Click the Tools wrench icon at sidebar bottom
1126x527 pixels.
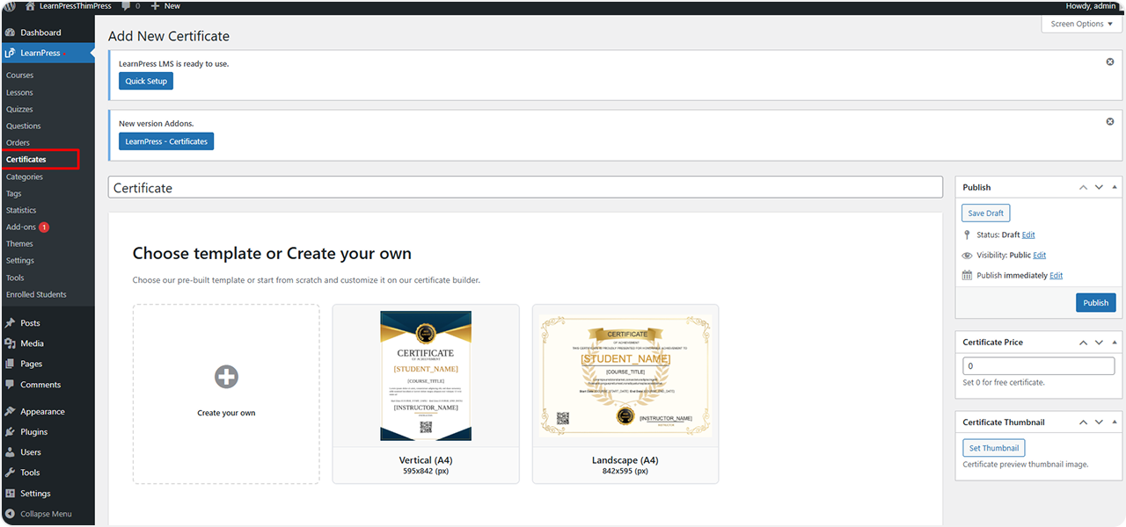click(x=10, y=473)
